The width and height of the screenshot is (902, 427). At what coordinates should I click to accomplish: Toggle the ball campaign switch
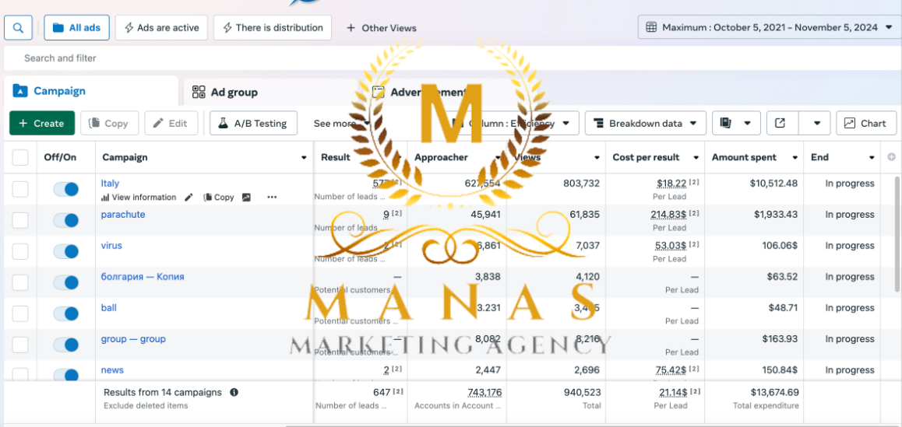tap(65, 313)
